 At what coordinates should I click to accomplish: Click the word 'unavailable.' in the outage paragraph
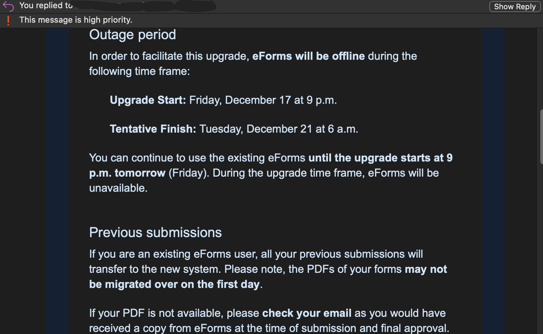point(118,188)
